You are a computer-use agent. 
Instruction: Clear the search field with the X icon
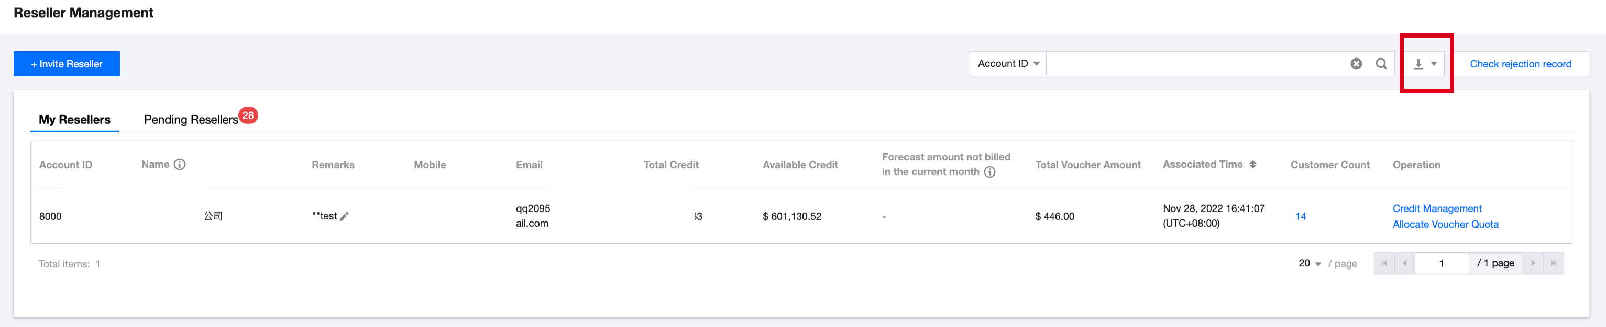(1356, 63)
